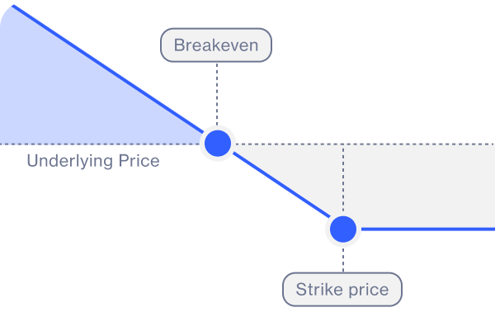495x331 pixels.
Task: Click the dashed connector above Strike price label
Action: (x=343, y=260)
